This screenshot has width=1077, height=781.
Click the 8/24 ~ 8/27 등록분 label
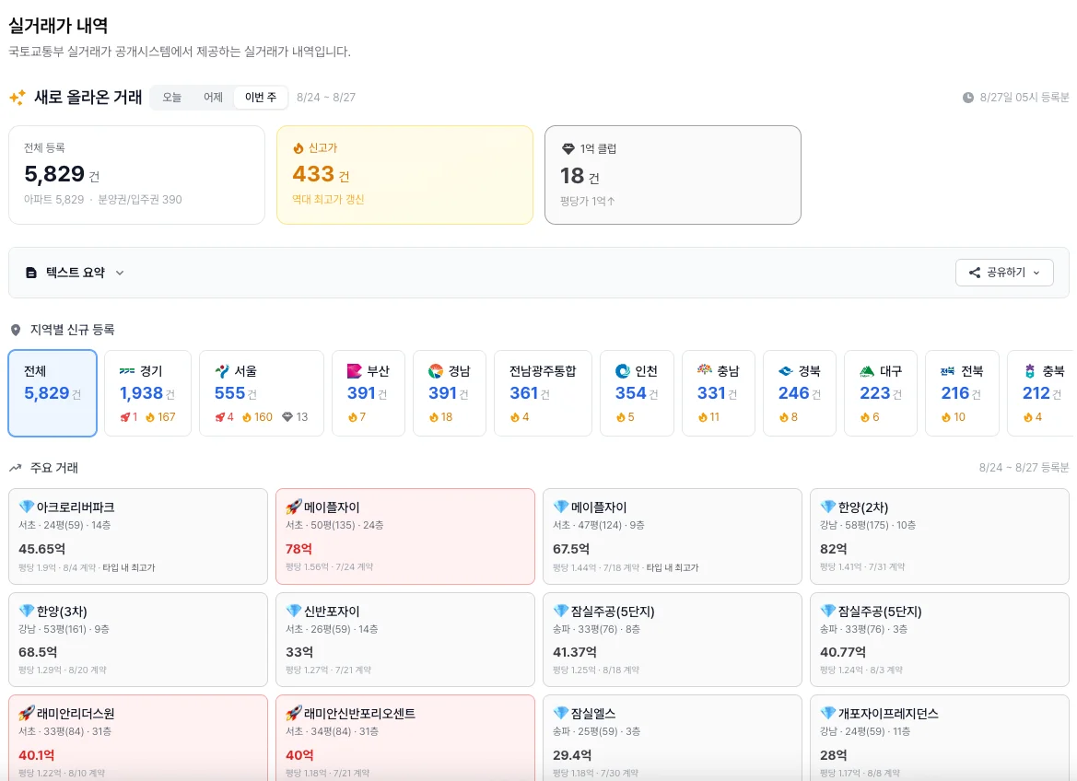pos(1024,468)
